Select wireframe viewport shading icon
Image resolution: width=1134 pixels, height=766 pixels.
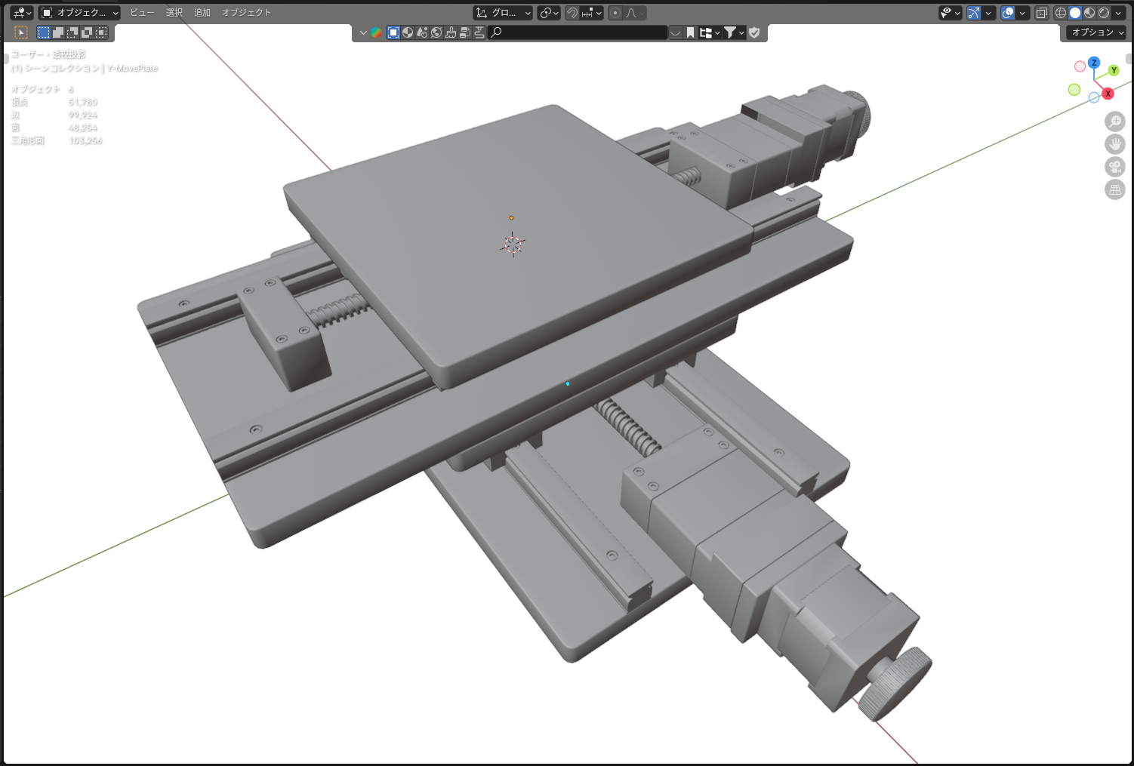1061,13
